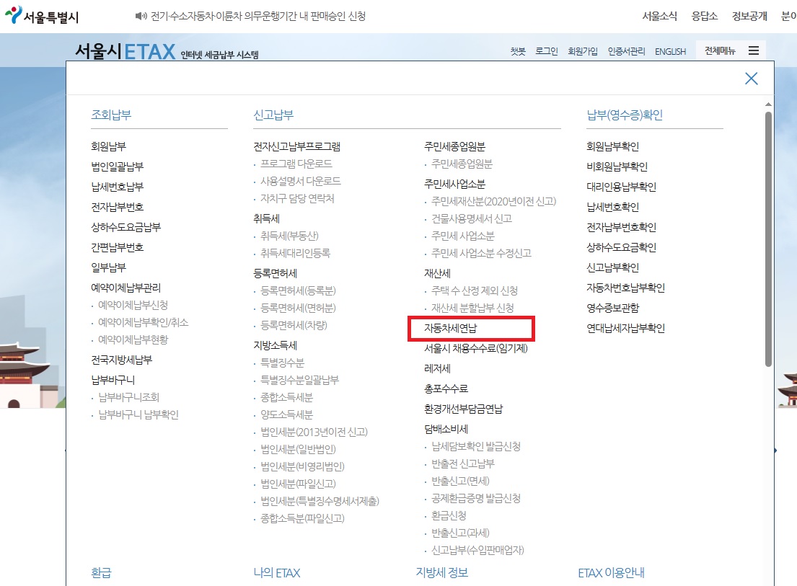Close the mega menu with the X icon
Viewport: 797px width, 586px height.
[x=752, y=79]
